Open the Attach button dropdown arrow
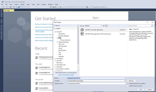The width and height of the screenshot is (156, 92). pos(58,7)
